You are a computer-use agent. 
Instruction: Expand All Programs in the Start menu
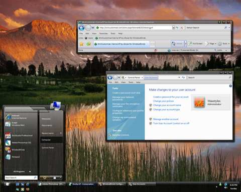click(x=22, y=171)
